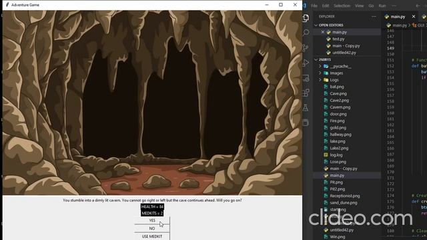Expand the __pycache__ folder chevron

click(x=320, y=66)
